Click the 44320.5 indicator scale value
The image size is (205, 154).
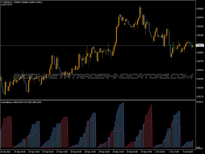point(200,102)
